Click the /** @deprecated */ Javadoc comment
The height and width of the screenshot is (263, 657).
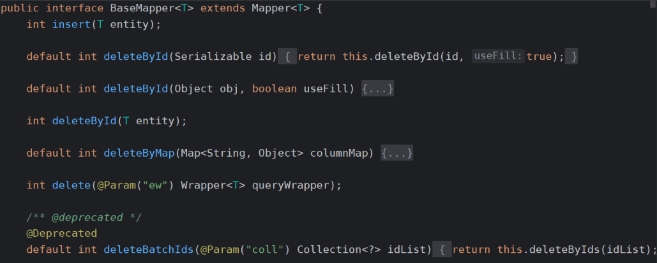pyautogui.click(x=84, y=217)
